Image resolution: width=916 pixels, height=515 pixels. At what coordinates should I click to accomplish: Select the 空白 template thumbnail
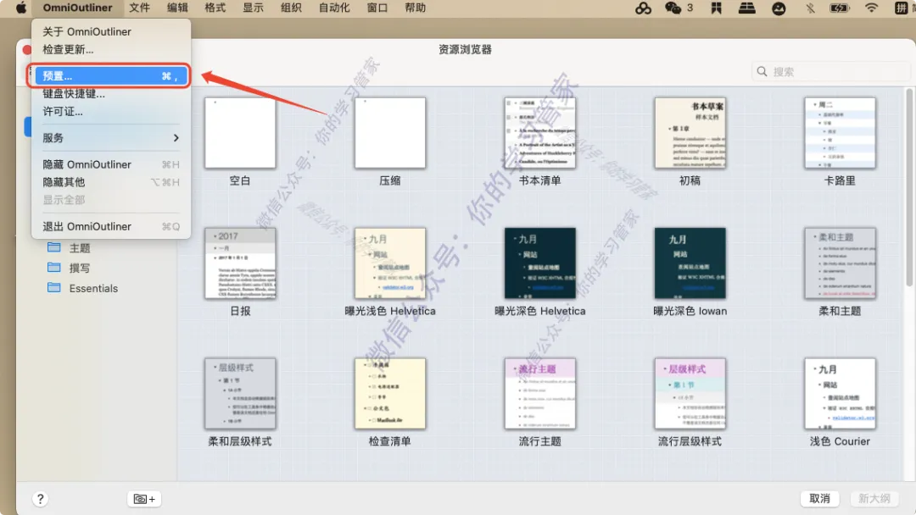pos(240,133)
